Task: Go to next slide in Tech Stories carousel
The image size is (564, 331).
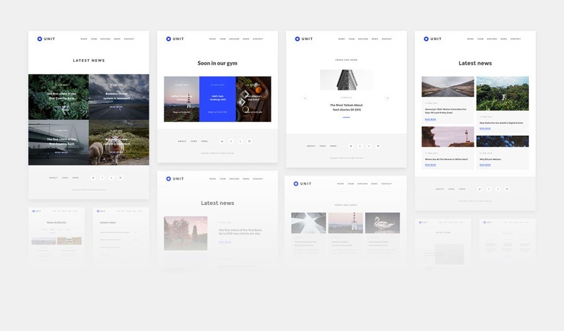Action: point(387,98)
